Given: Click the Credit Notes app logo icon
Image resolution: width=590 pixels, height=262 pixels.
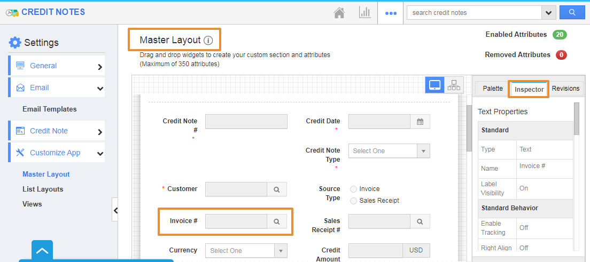Looking at the screenshot, I should [x=12, y=12].
